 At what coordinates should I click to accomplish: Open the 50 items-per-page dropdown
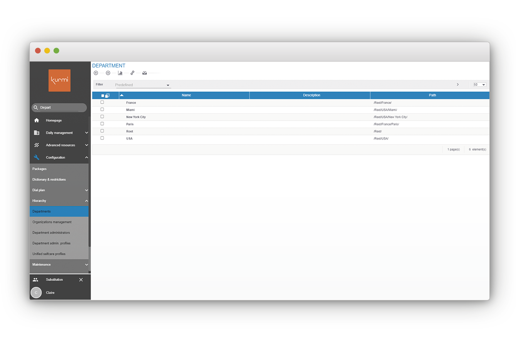(x=479, y=85)
